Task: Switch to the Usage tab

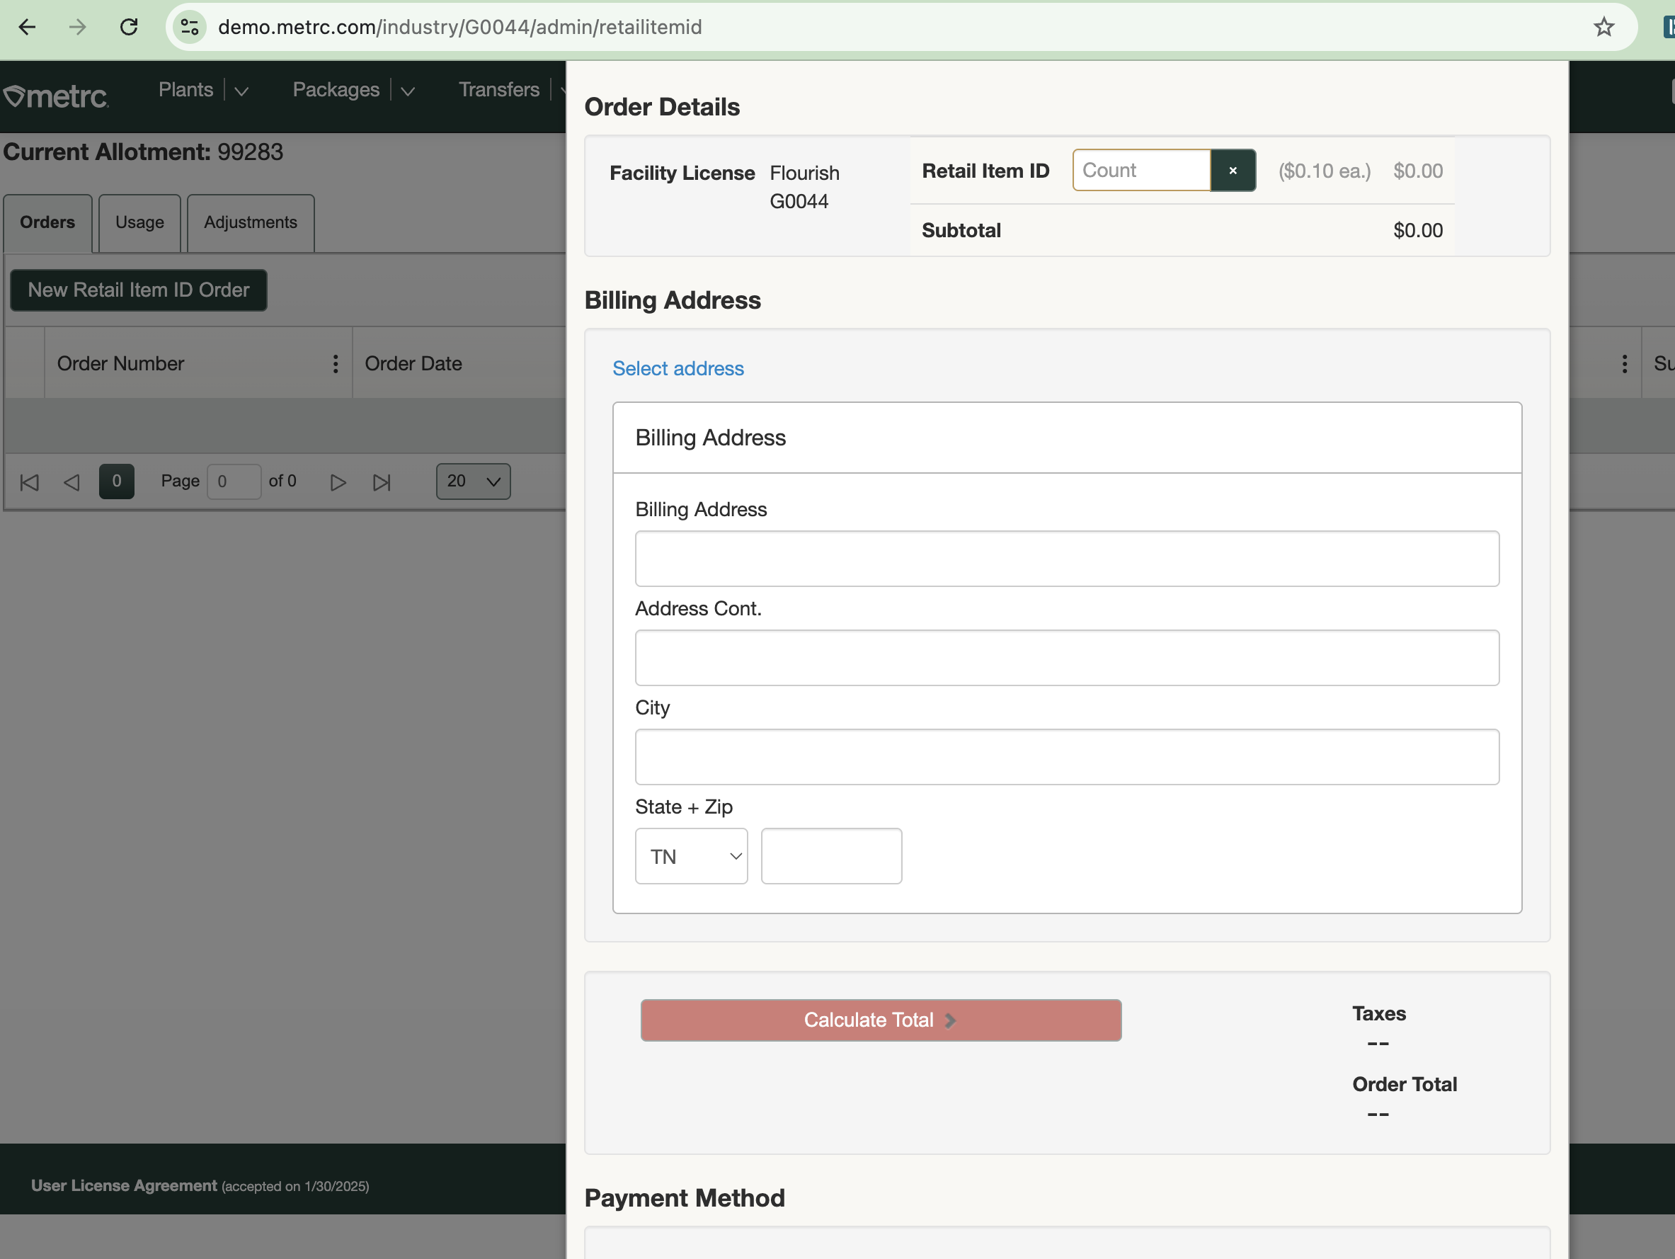Action: click(x=139, y=223)
